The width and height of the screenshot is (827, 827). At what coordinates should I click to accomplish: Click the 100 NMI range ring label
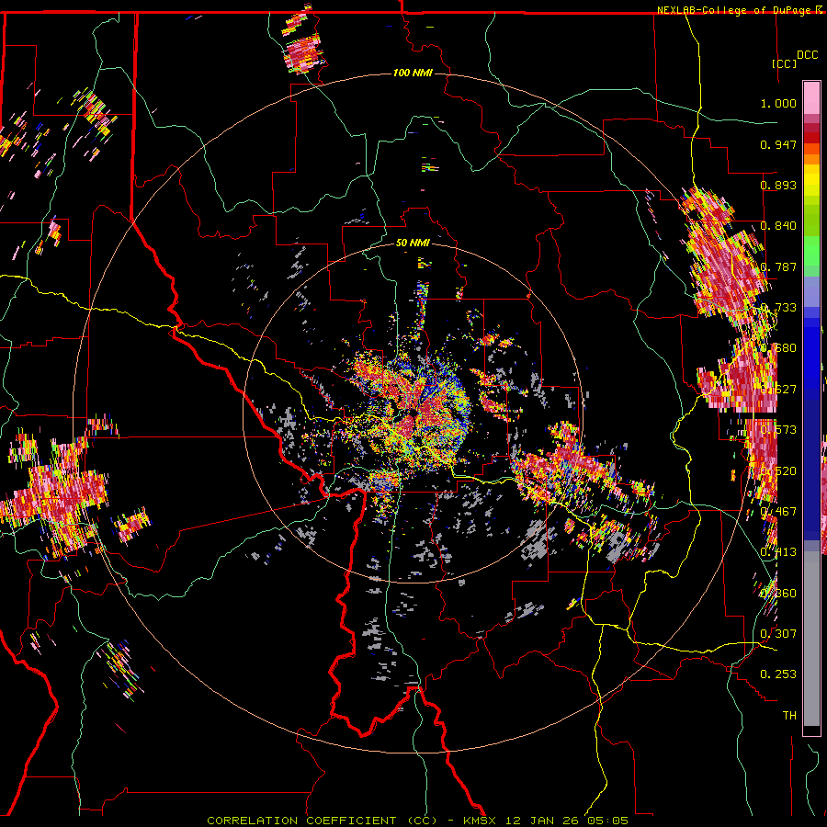click(413, 73)
